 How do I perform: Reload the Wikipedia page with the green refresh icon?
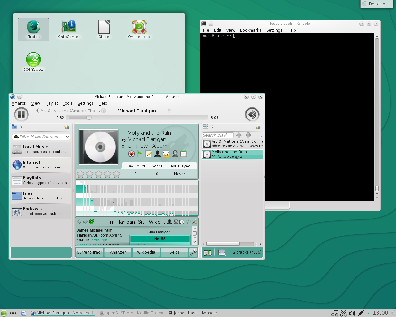tap(92, 222)
